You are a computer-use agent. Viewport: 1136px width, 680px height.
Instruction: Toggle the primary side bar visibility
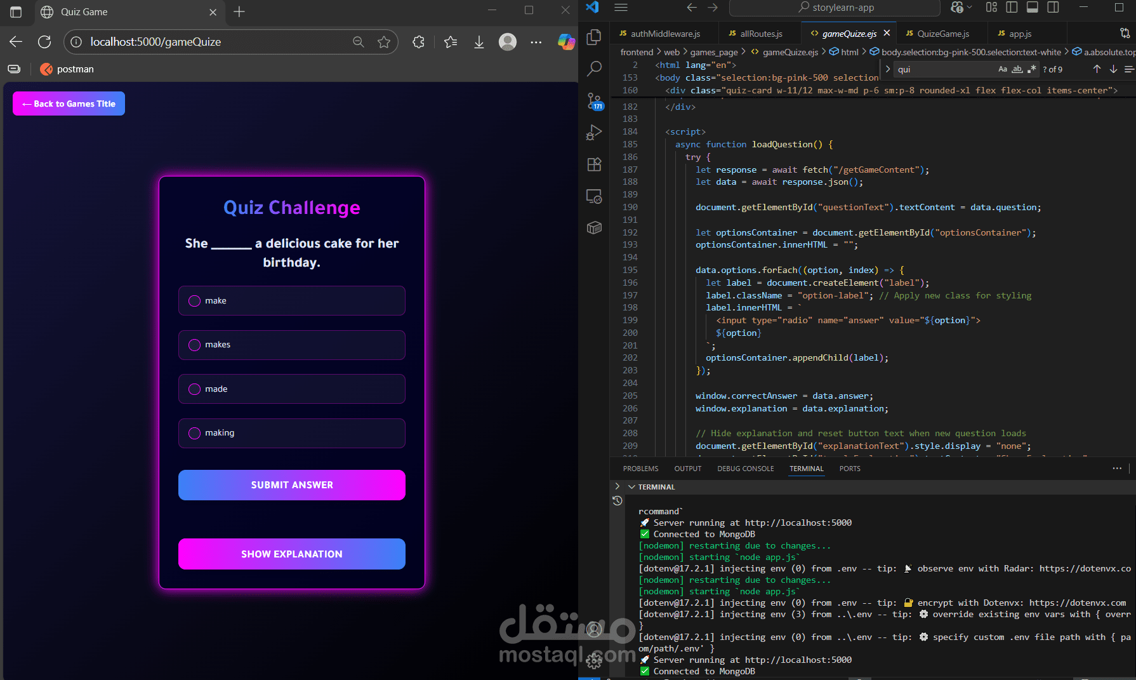click(x=1012, y=8)
